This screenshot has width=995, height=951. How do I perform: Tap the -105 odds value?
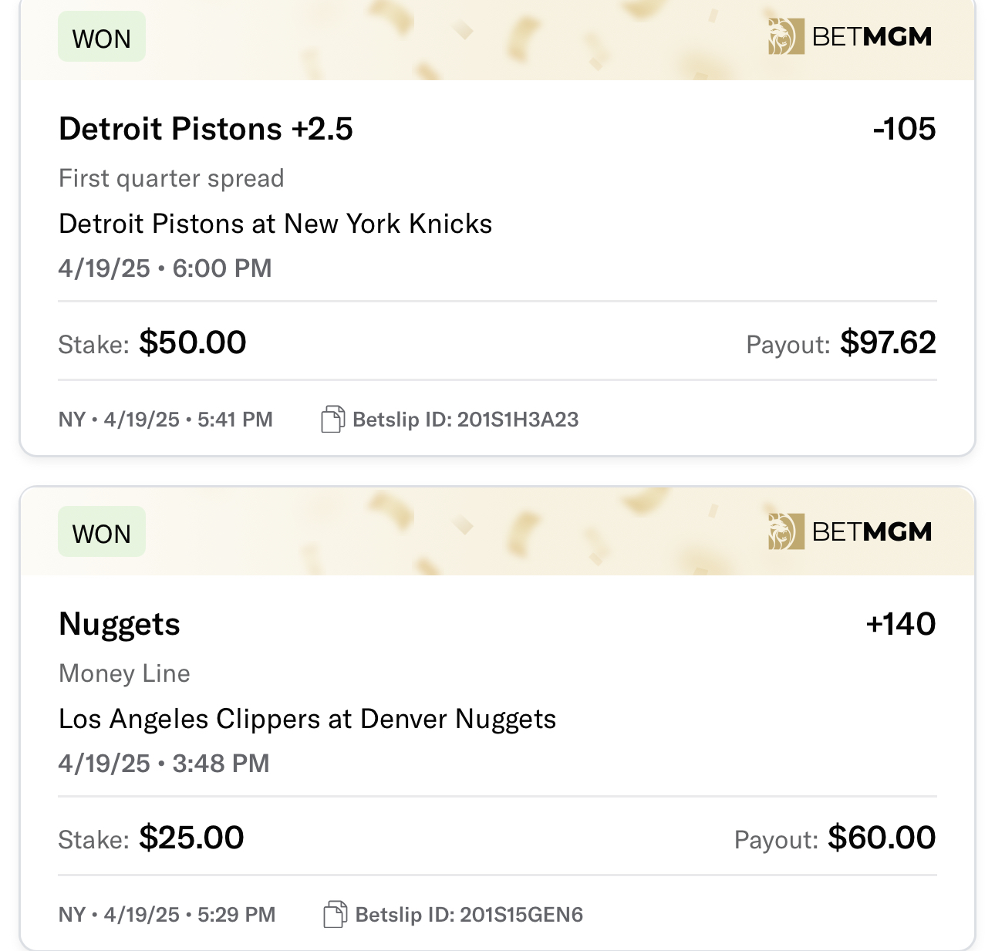coord(904,129)
